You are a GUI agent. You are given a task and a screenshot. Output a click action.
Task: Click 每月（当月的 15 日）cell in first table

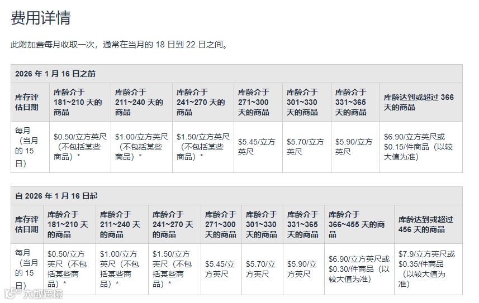[30, 147]
